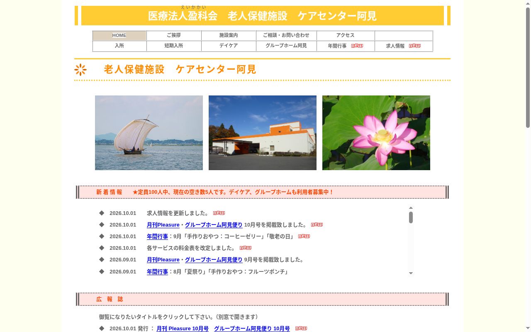Select 短期入所 in the navigation
The height and width of the screenshot is (332, 531).
[x=174, y=46]
